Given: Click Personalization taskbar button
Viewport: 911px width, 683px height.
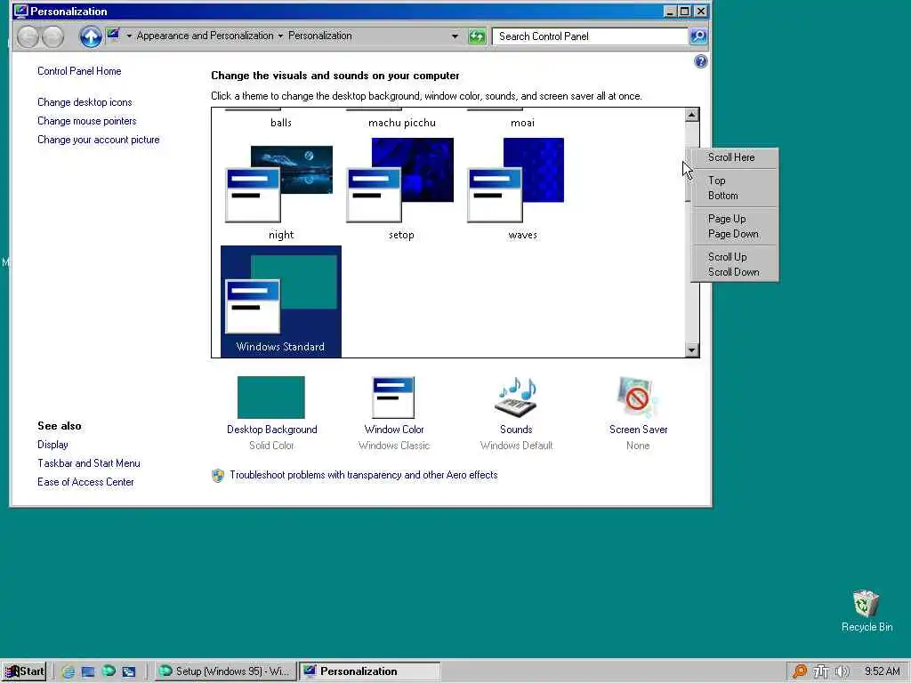Looking at the screenshot, I should point(369,671).
